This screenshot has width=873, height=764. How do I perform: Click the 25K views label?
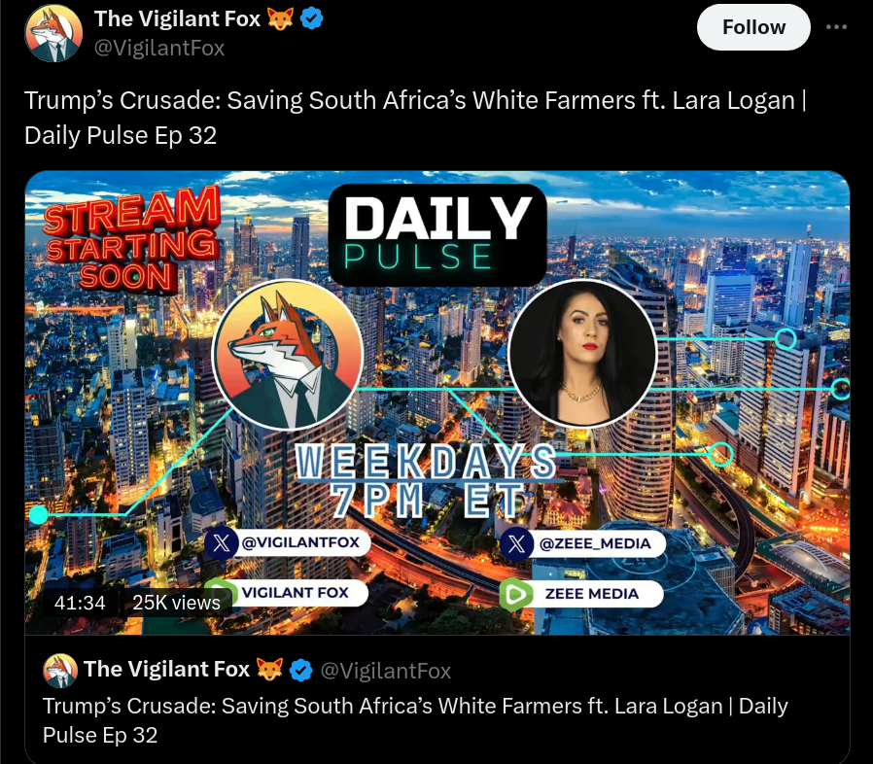pos(177,603)
